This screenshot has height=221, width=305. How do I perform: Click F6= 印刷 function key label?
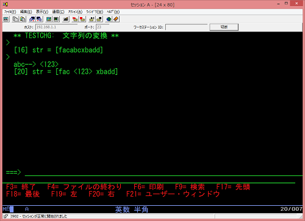click(149, 187)
